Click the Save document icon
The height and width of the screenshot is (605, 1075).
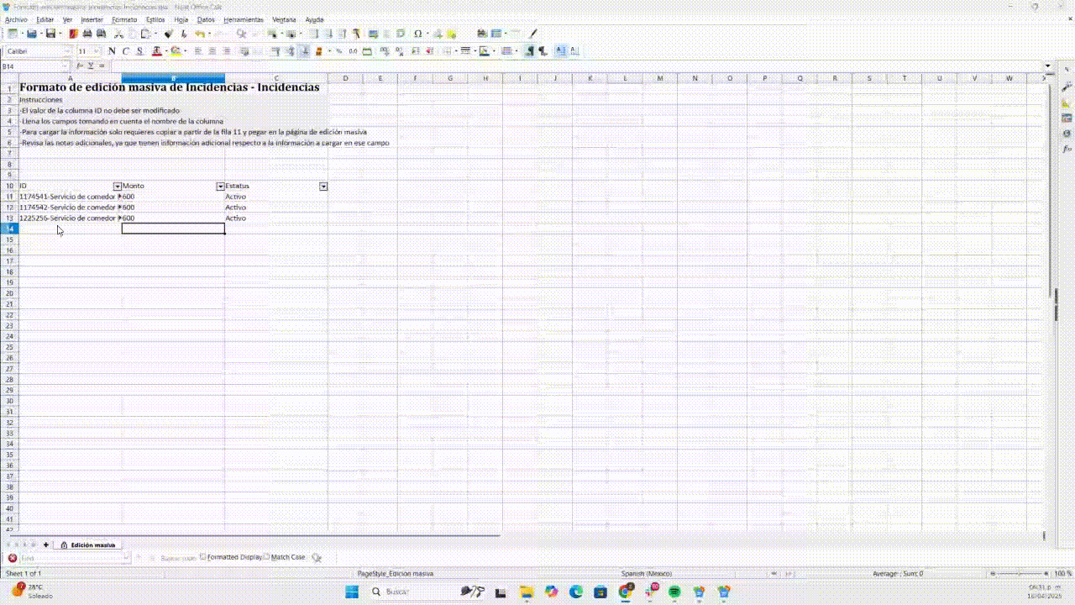tap(50, 34)
